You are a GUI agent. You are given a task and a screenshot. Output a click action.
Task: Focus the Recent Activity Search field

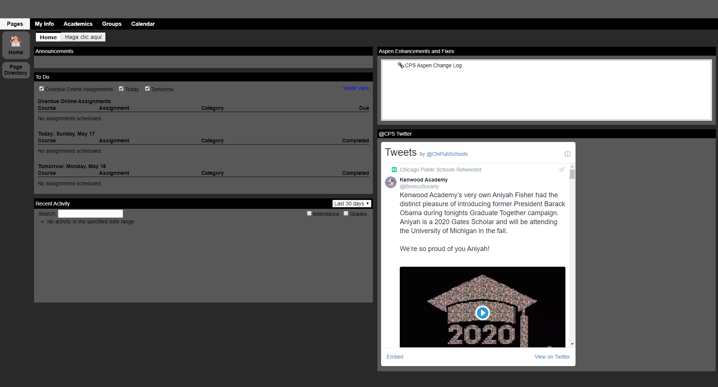(90, 214)
